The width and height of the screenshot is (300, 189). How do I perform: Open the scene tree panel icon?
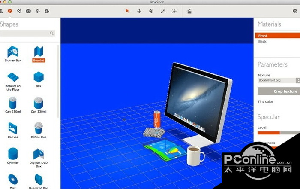point(1,11)
